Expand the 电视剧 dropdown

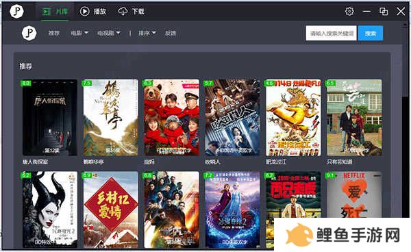point(109,33)
